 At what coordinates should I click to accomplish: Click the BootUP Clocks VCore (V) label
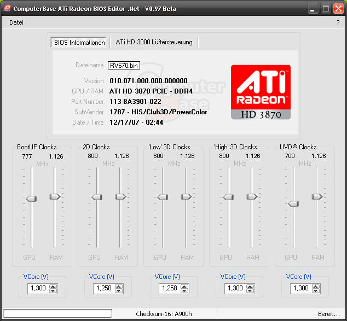coord(36,277)
